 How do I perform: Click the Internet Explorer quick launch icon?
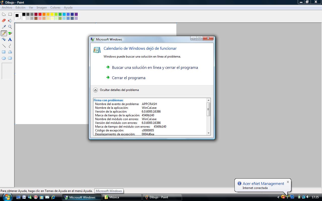[53, 197]
